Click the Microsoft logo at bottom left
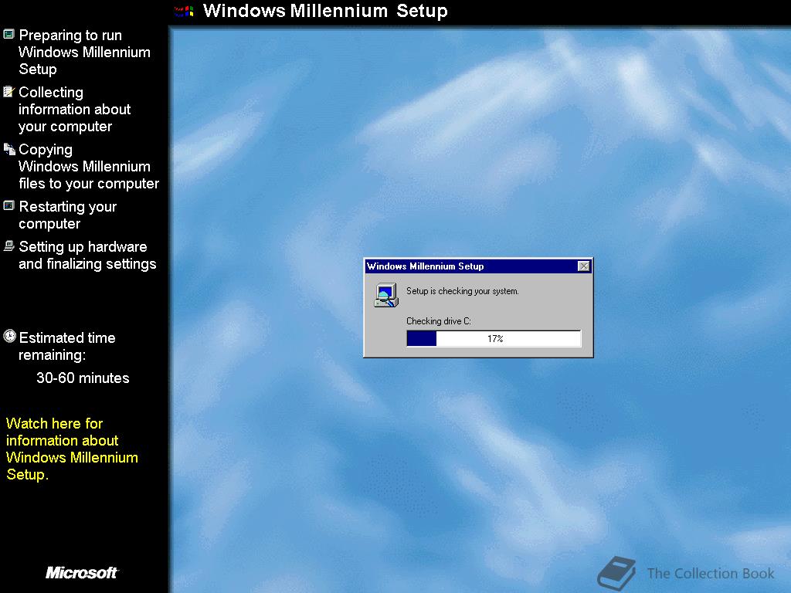The height and width of the screenshot is (593, 791). click(82, 572)
